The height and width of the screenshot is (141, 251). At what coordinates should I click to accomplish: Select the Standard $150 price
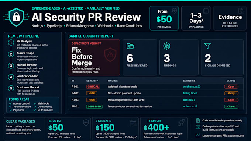[x=105, y=127]
